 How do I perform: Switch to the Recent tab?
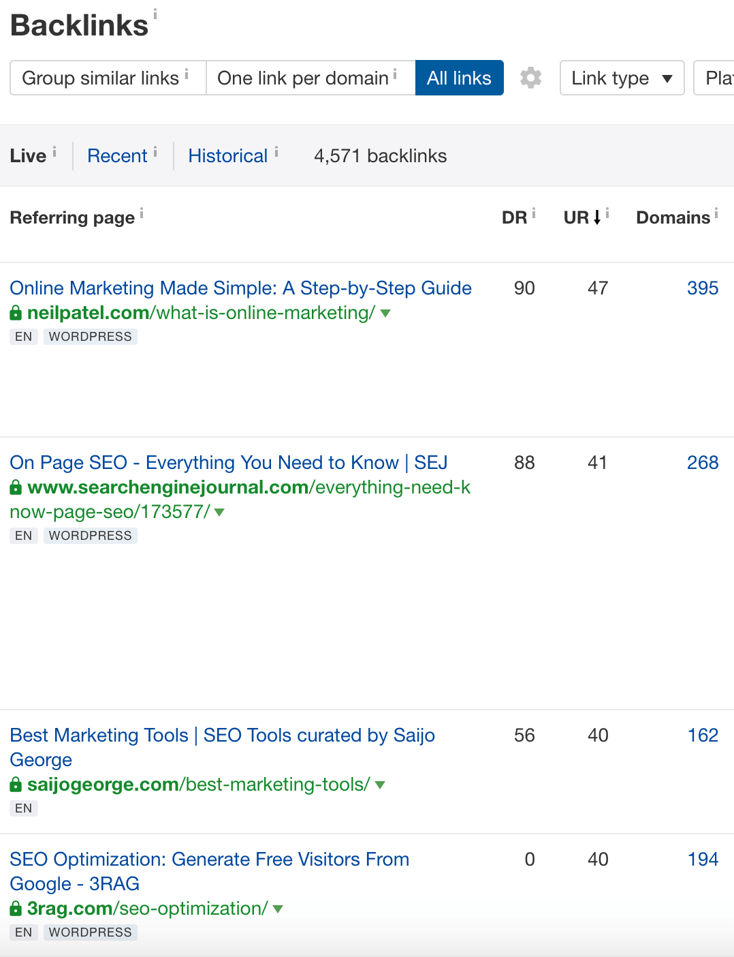click(117, 155)
